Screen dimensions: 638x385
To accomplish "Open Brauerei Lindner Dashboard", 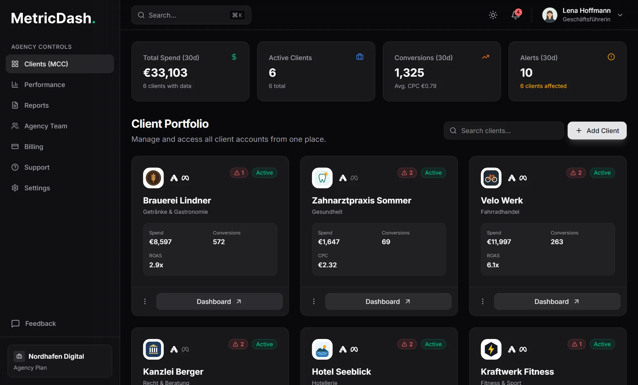I will coord(219,301).
